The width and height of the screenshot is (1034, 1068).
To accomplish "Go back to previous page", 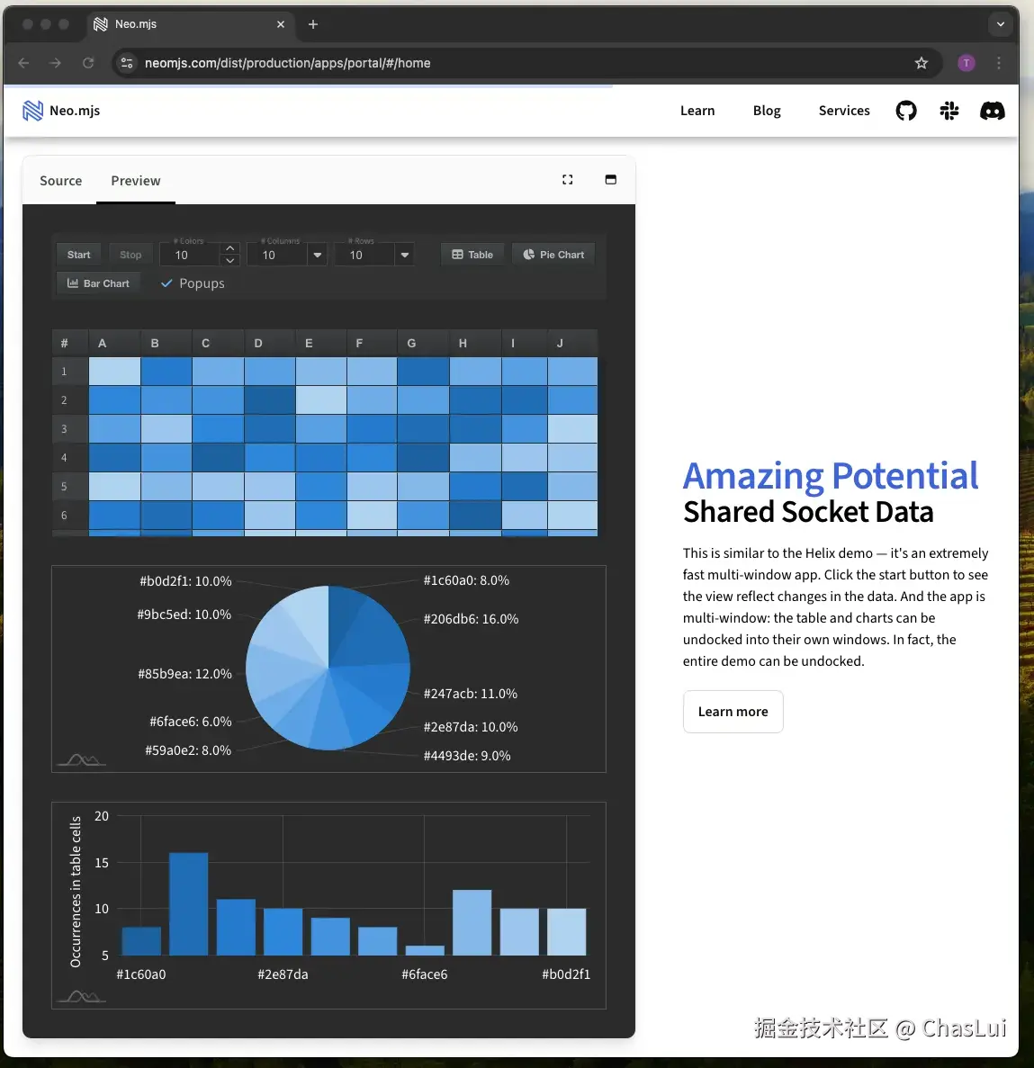I will click(23, 63).
